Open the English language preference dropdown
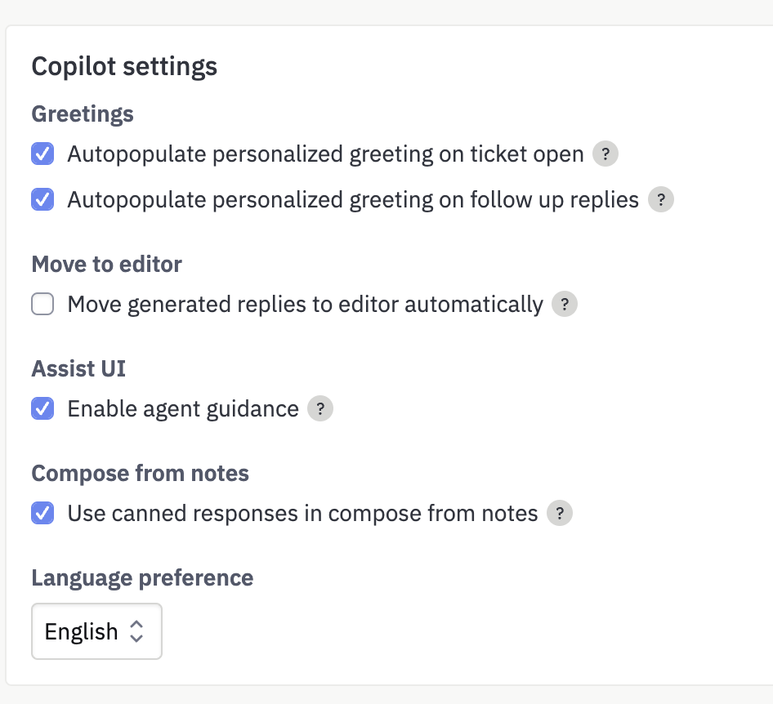This screenshot has width=773, height=704. pyautogui.click(x=96, y=631)
